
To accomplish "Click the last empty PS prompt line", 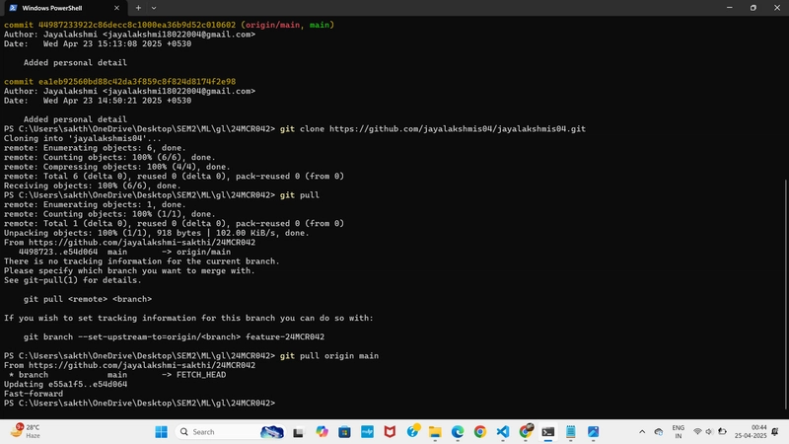I will click(x=139, y=404).
